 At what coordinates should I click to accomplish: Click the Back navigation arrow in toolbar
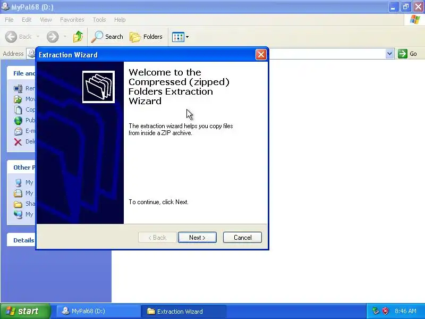tap(11, 37)
